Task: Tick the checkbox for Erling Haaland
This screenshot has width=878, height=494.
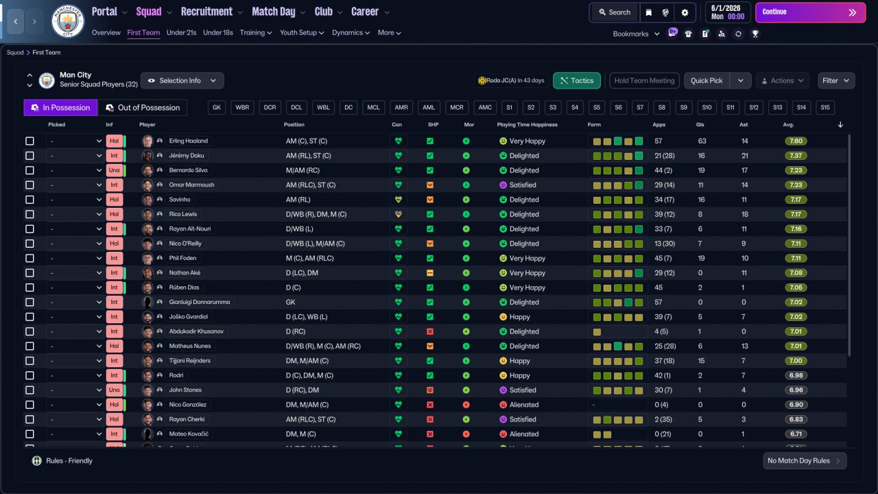Action: (x=29, y=141)
